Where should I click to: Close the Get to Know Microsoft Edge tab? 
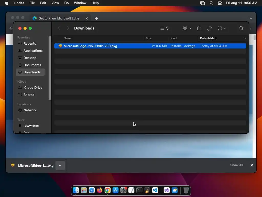coord(87,18)
